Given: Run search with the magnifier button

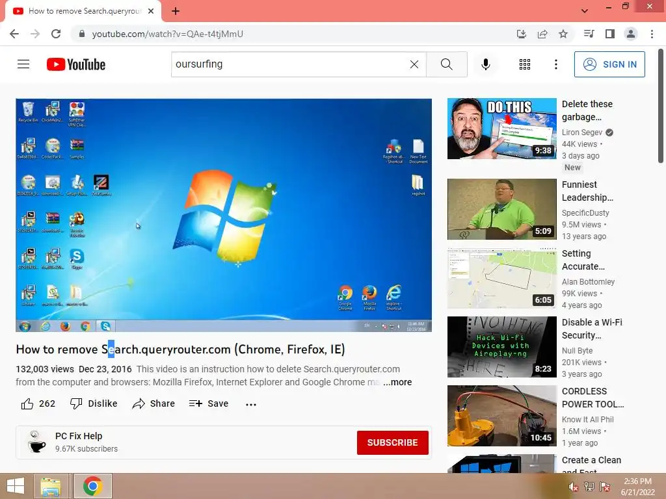Looking at the screenshot, I should coord(446,64).
